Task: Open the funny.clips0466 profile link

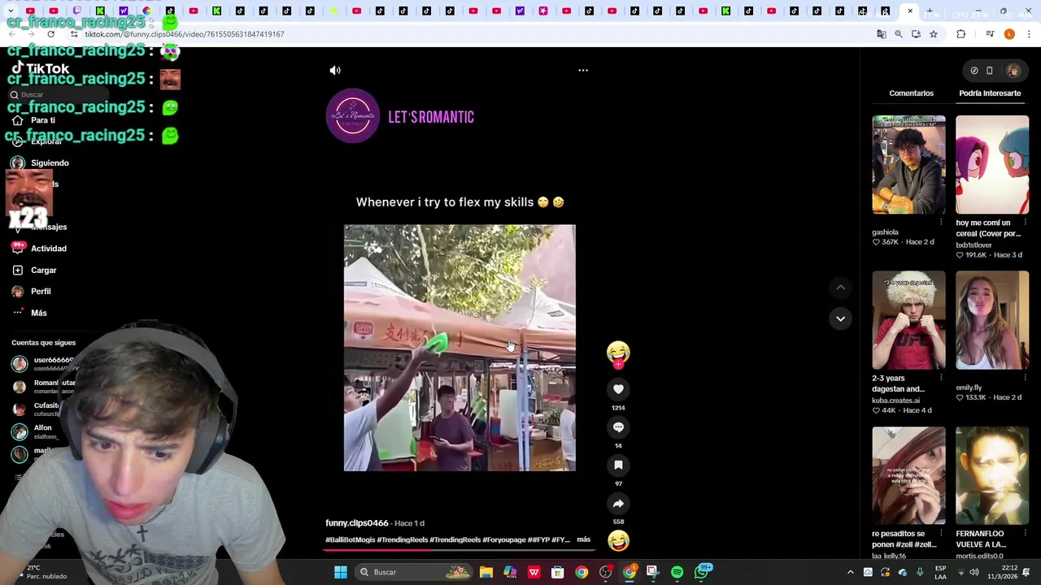Action: (x=357, y=523)
